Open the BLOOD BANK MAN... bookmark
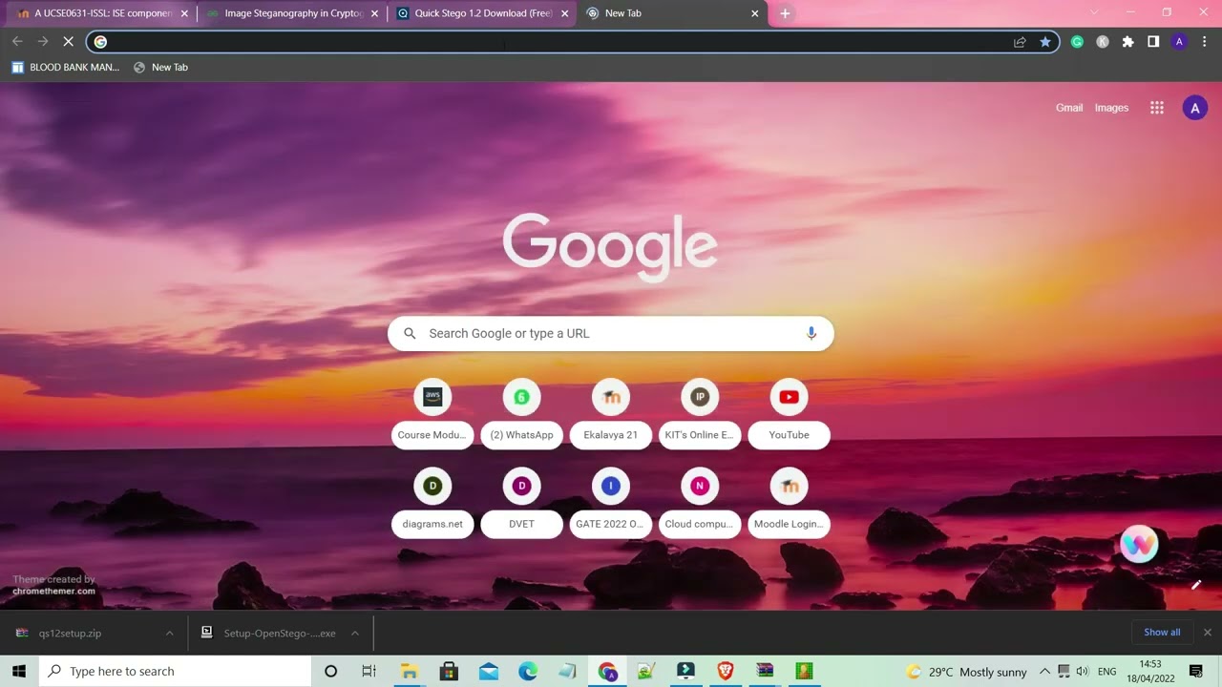This screenshot has width=1222, height=687. pyautogui.click(x=65, y=68)
